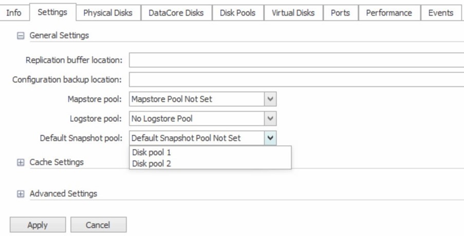Open the Info tab
The image size is (464, 236).
tap(13, 13)
